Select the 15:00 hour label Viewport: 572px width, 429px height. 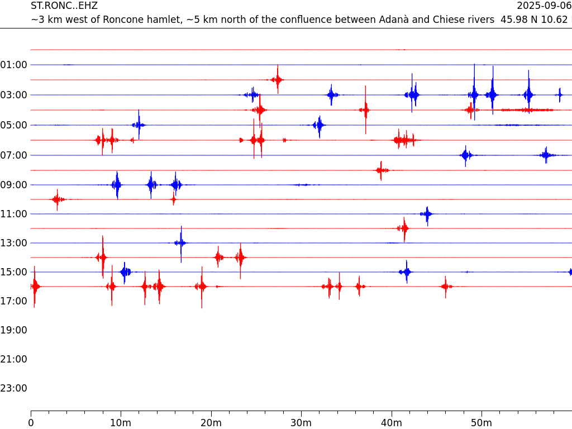point(14,272)
